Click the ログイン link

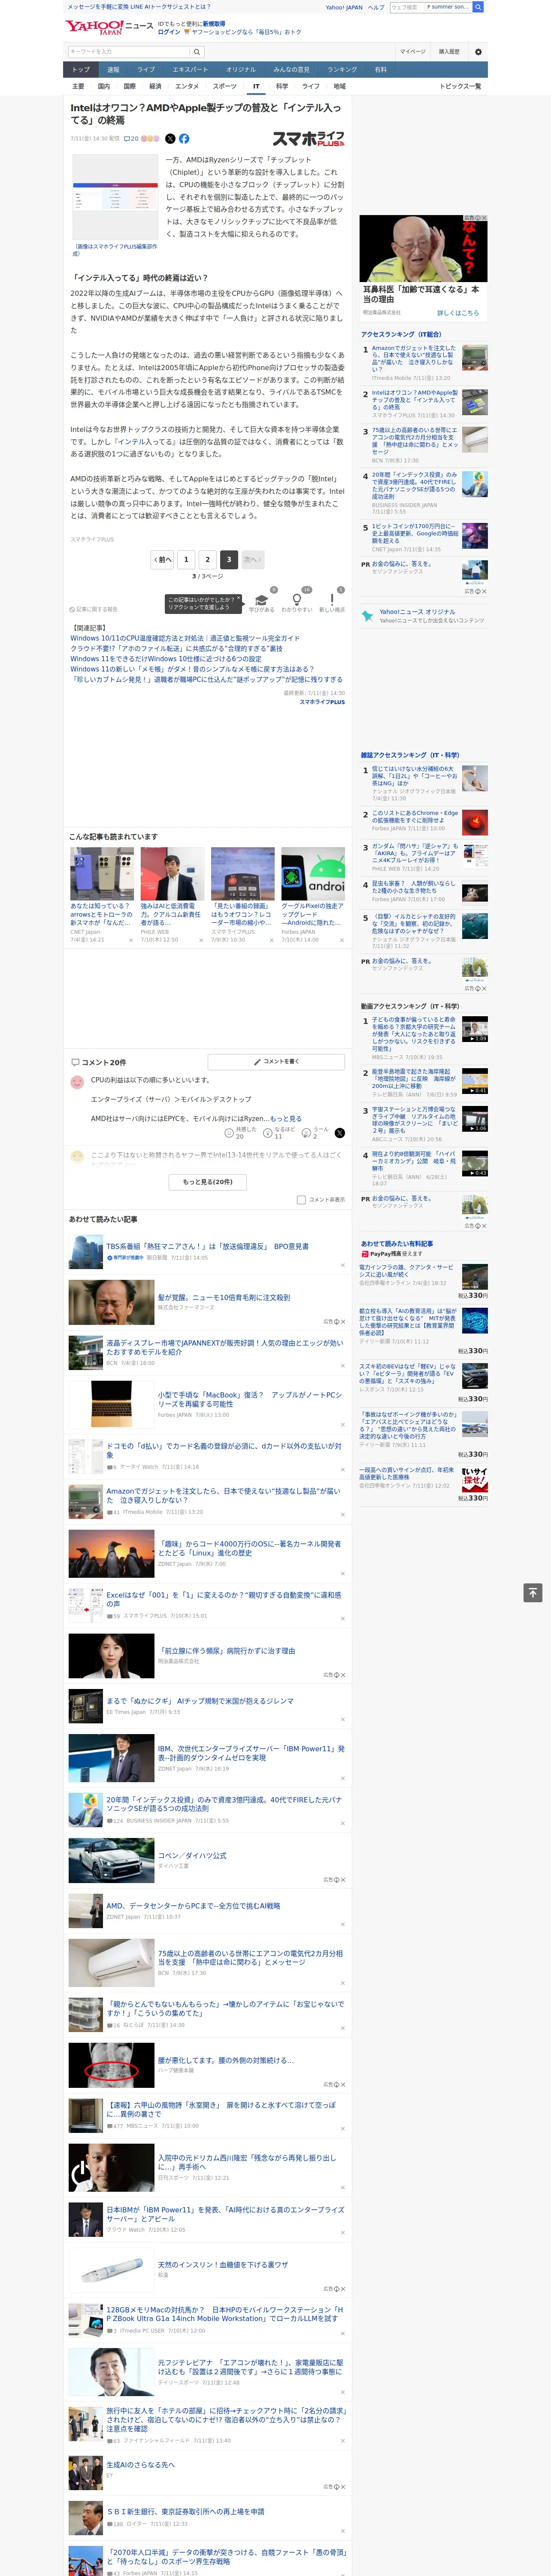coord(169,32)
